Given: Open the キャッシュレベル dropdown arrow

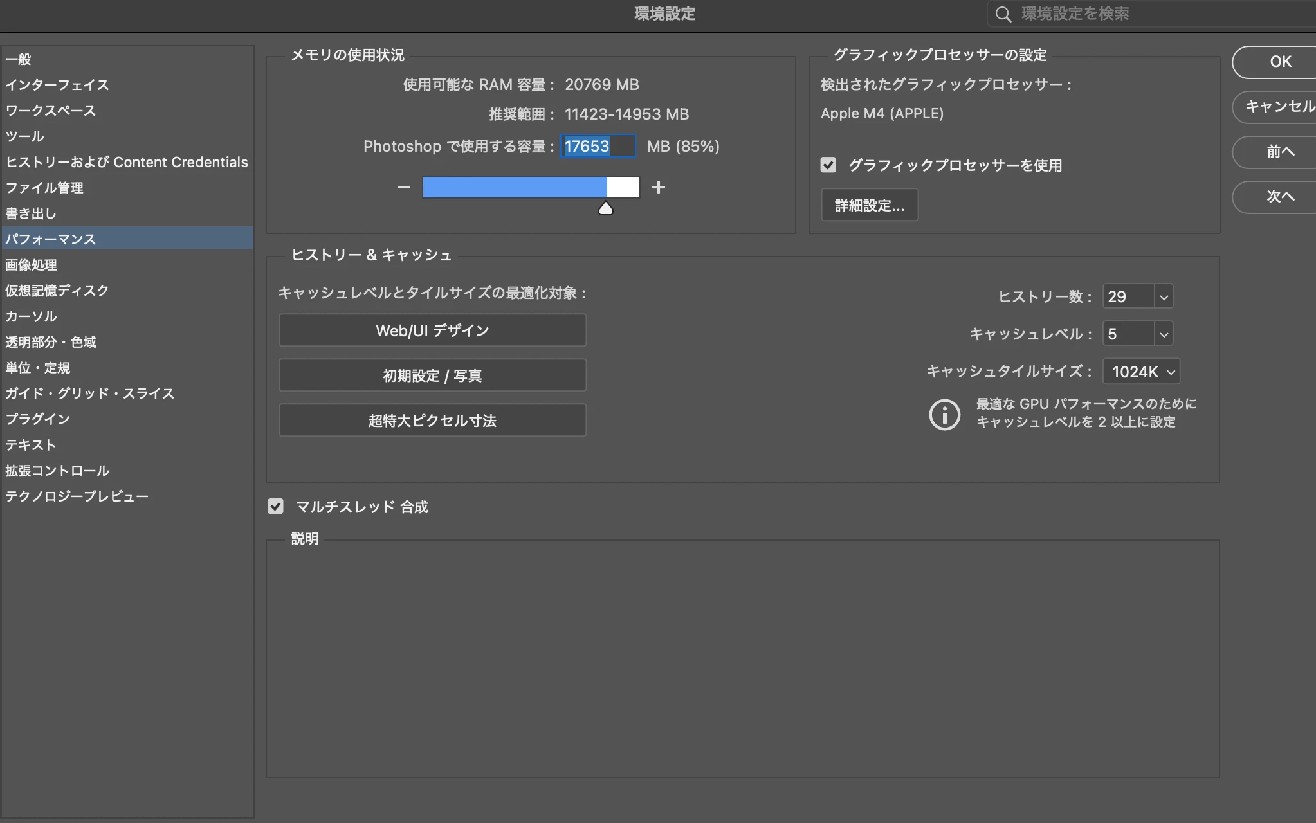Looking at the screenshot, I should click(1164, 334).
